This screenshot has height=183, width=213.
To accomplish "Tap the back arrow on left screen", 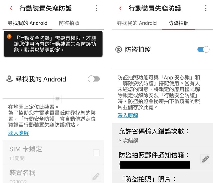I will click(11, 8).
